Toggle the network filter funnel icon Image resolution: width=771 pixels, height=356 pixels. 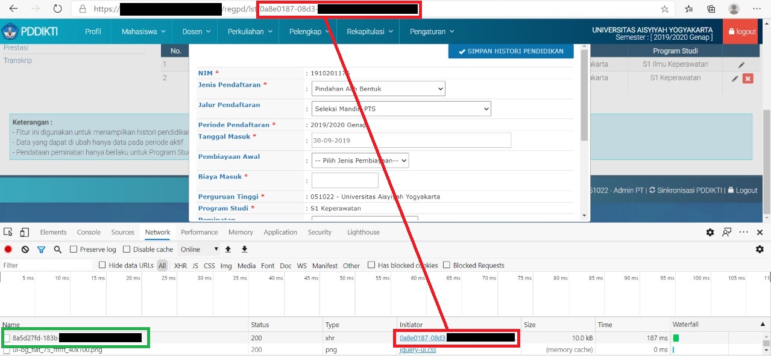click(x=42, y=250)
